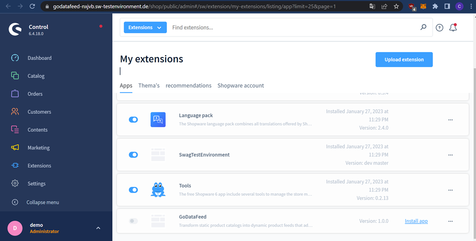Click the browser share page icon
The width and height of the screenshot is (476, 241).
point(384,6)
